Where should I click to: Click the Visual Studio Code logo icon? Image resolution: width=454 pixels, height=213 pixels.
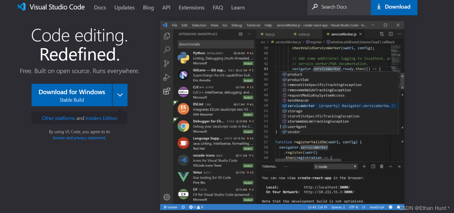click(21, 7)
